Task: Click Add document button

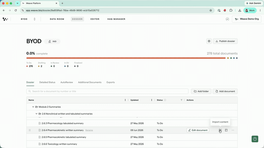Action: pyautogui.click(x=225, y=91)
